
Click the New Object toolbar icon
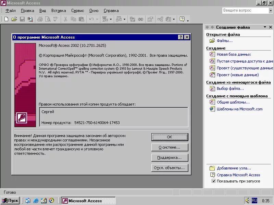pyautogui.click(x=168, y=19)
